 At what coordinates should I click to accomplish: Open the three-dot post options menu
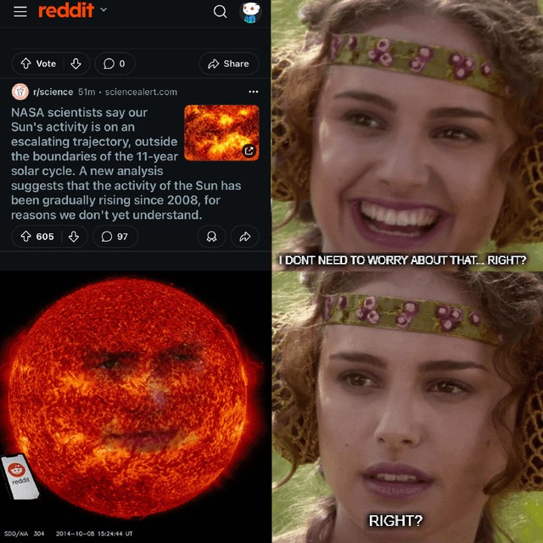coord(254,92)
